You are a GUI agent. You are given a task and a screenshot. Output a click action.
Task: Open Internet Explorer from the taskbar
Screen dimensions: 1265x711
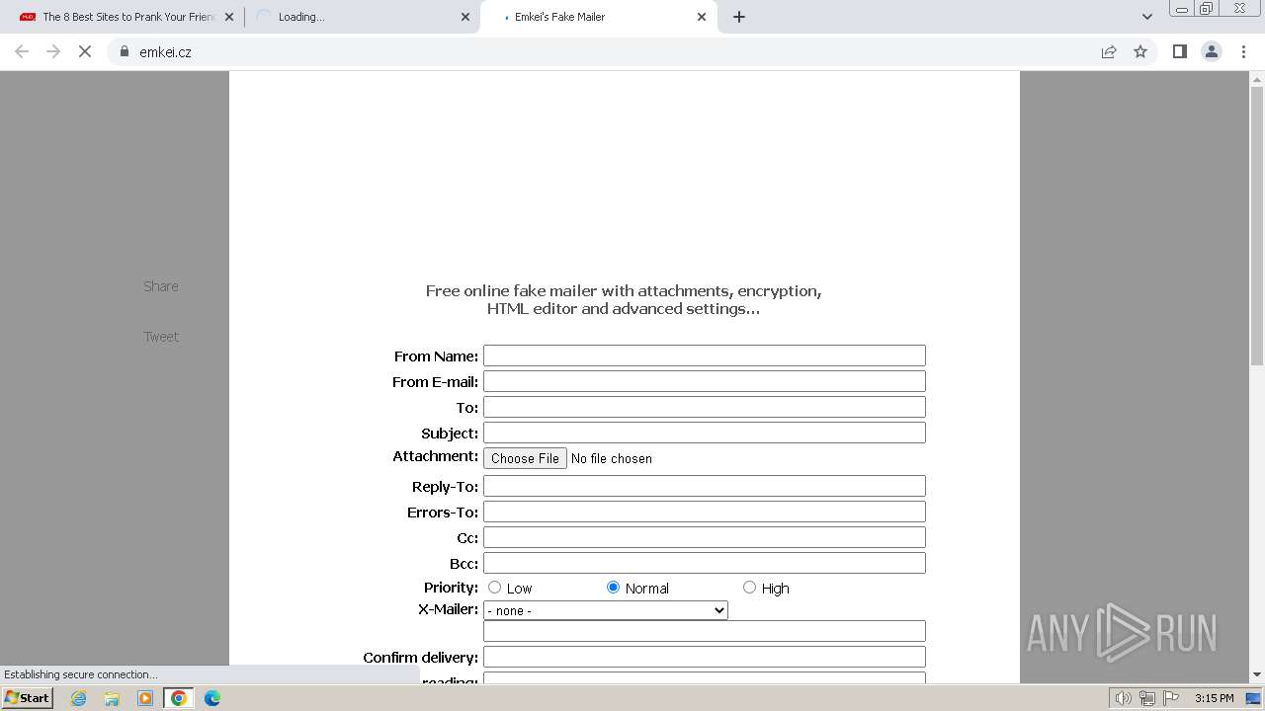[79, 698]
